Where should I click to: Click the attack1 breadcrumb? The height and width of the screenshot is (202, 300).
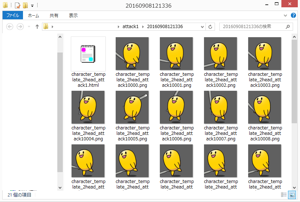[x=131, y=27]
